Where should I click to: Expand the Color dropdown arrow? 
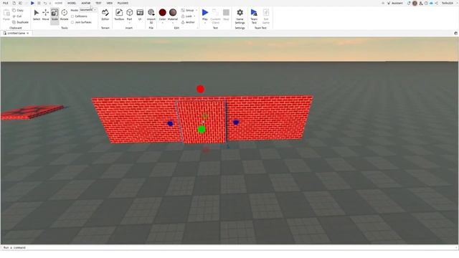(163, 22)
